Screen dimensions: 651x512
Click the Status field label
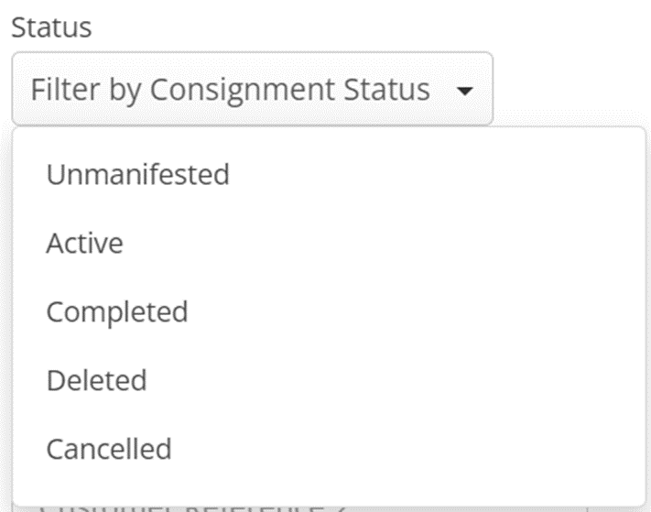point(51,27)
